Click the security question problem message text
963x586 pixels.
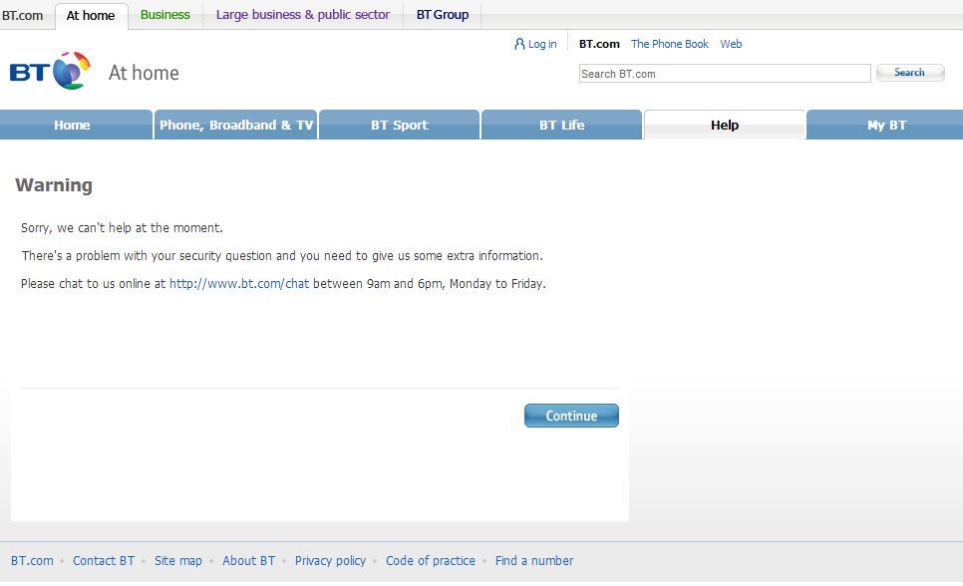(282, 256)
